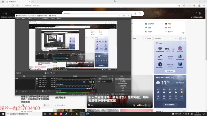Go to the Edge home page icon
This screenshot has height=116, width=207.
point(17,5)
